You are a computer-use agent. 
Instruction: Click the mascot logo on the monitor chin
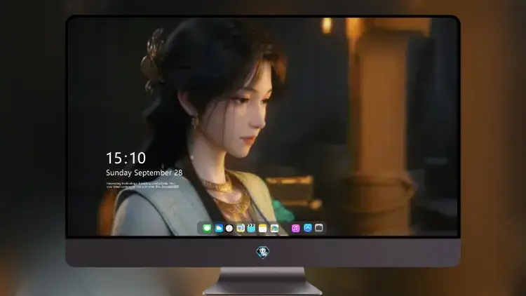(263, 252)
